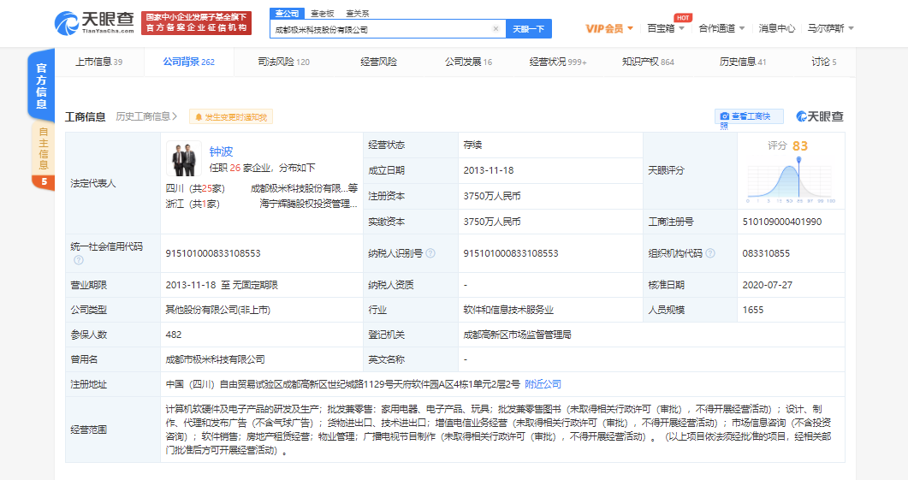Click the 天眼查 watermark logo beside the snapshot button

coord(819,116)
